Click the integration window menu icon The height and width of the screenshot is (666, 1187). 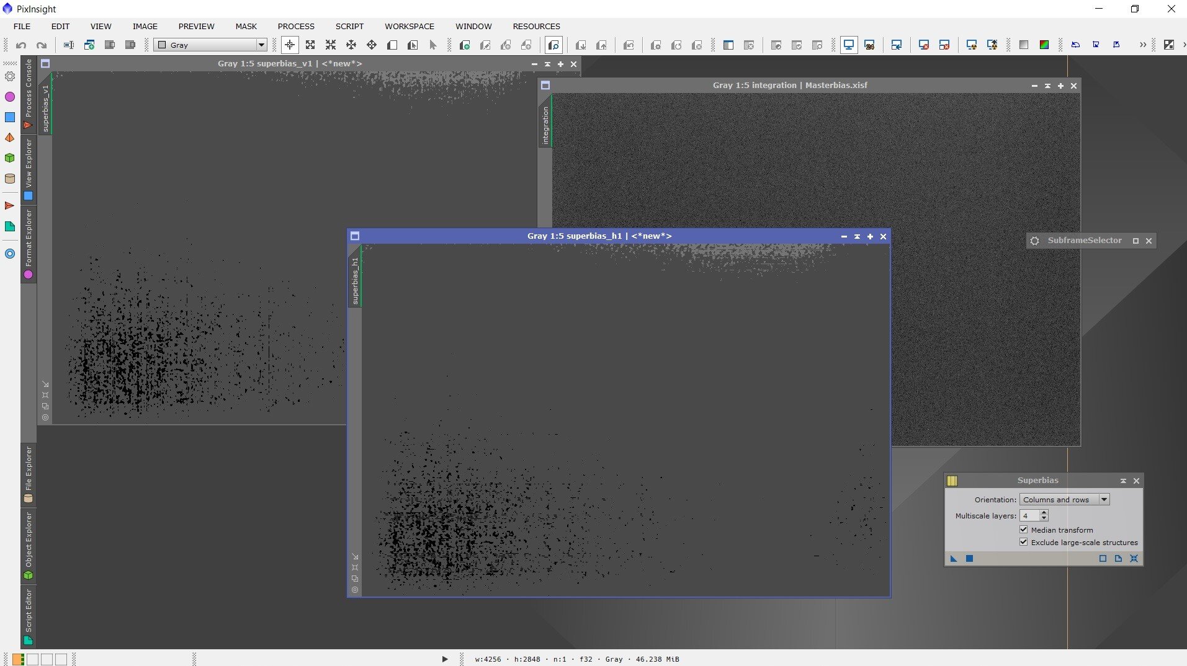545,86
